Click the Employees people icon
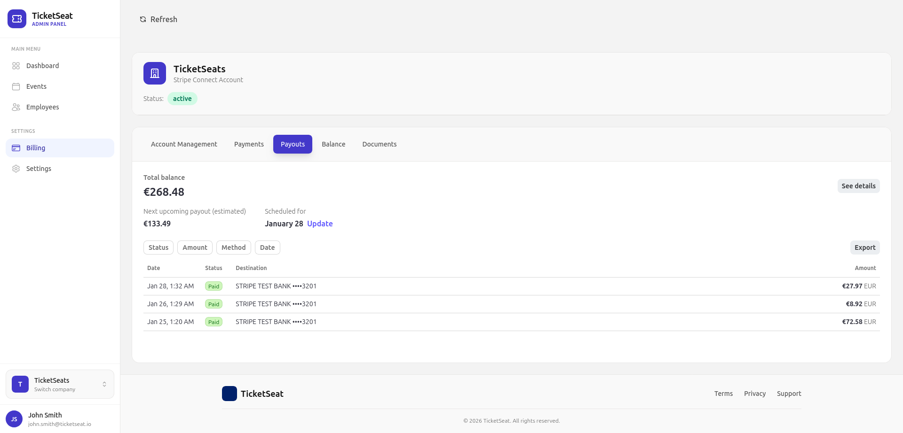 [16, 107]
